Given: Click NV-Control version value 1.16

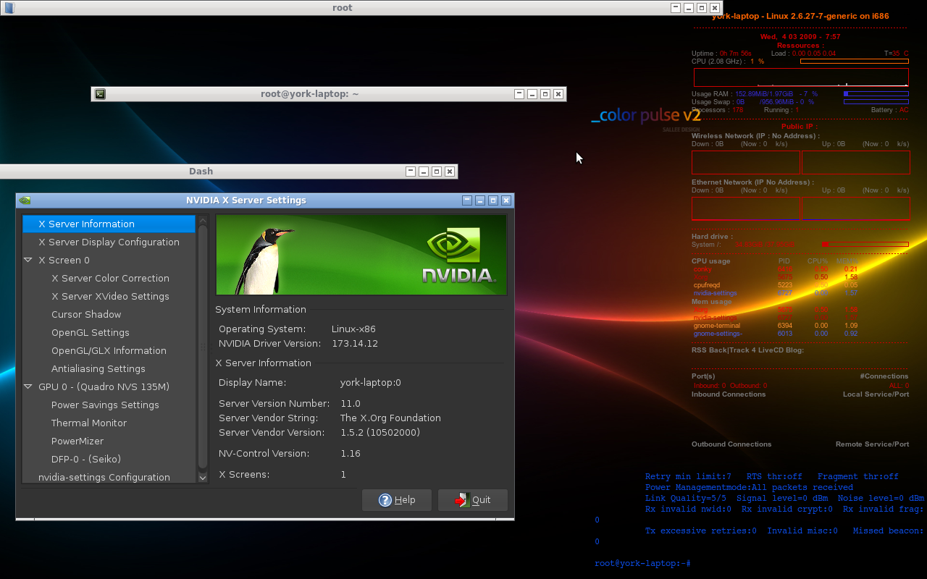Looking at the screenshot, I should [x=351, y=454].
